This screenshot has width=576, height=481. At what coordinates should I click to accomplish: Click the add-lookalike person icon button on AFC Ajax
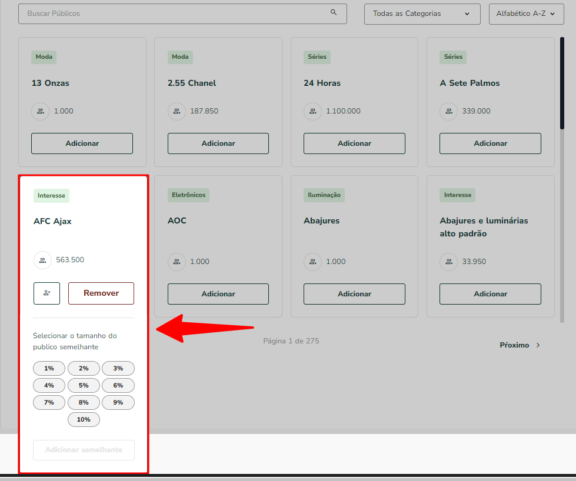click(x=46, y=293)
